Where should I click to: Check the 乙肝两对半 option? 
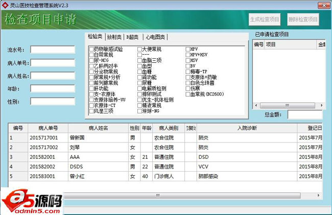click(x=91, y=66)
